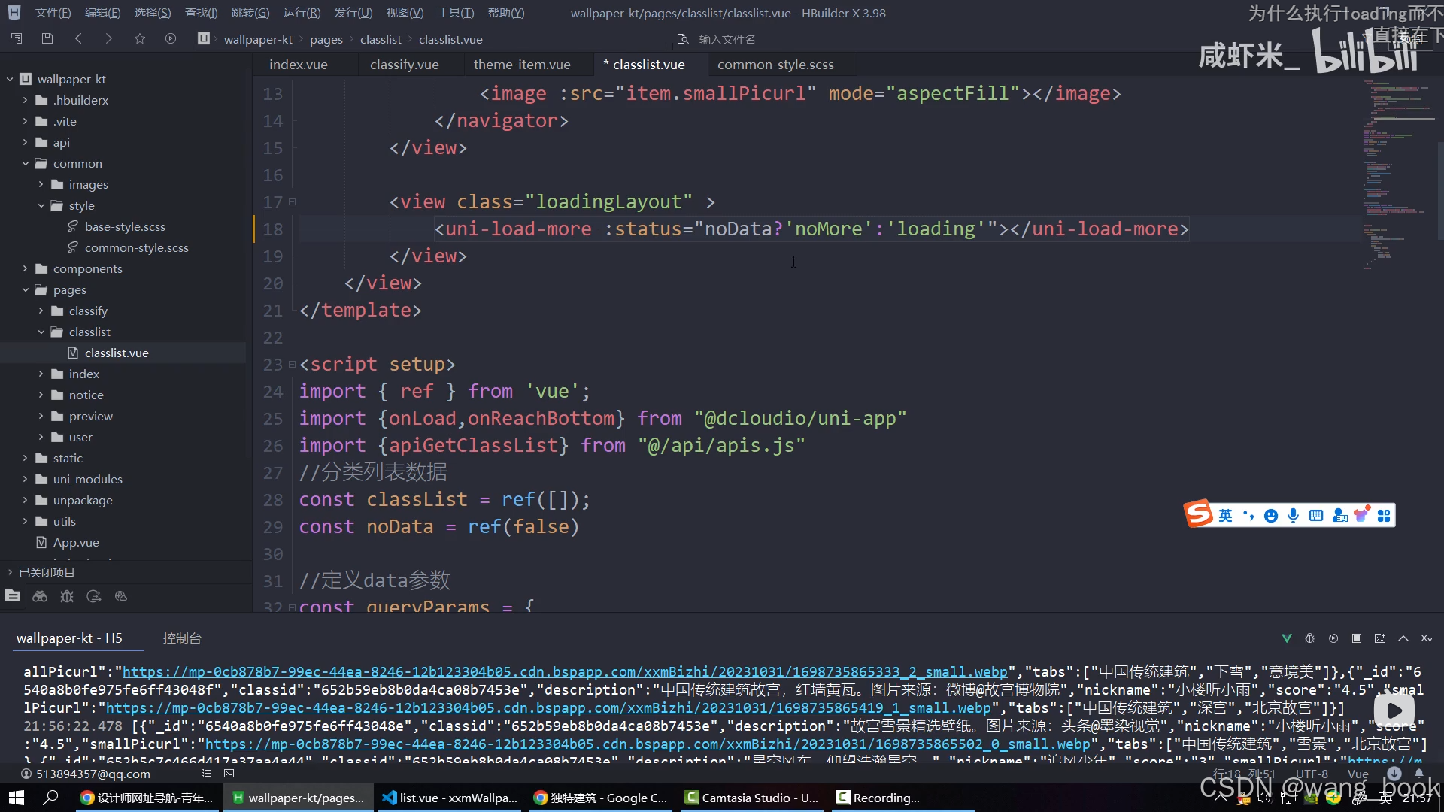Switch to the theme-item.vue tab

click(x=522, y=65)
